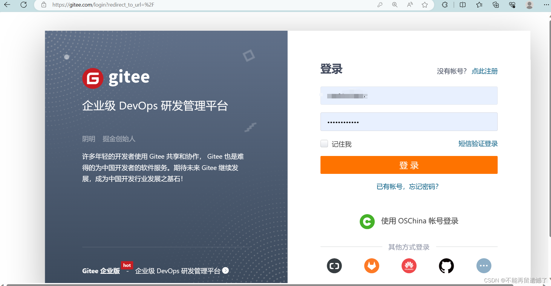Switch to 短信验证登录 SMS login

(478, 144)
